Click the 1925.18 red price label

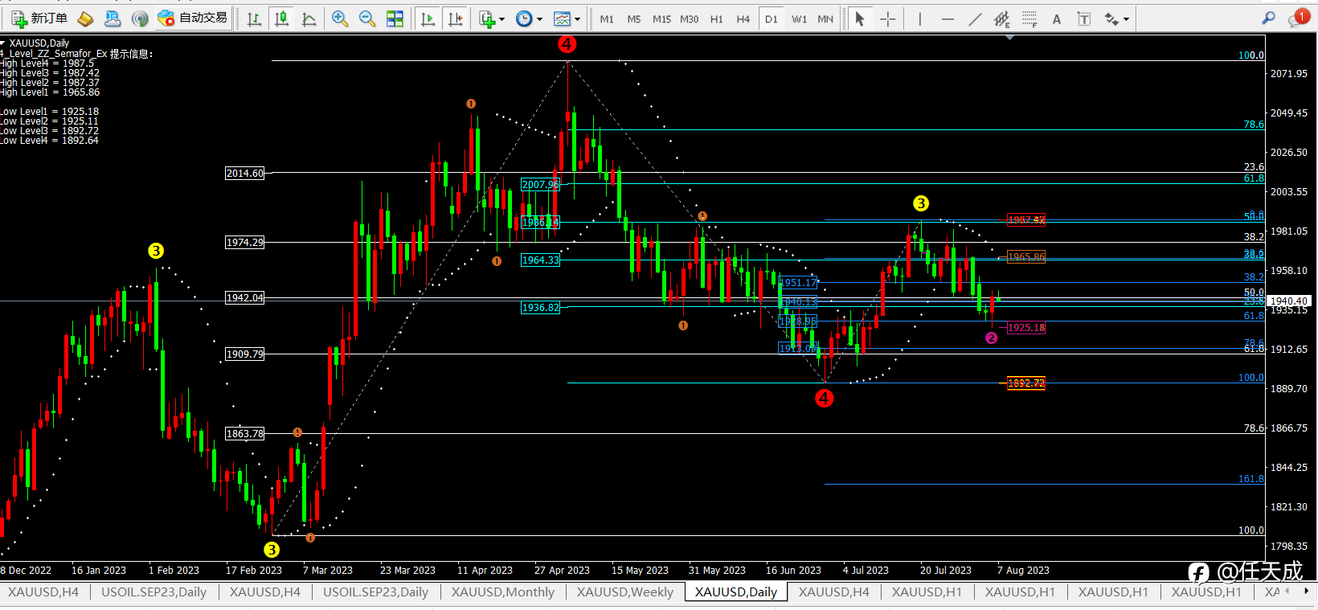pos(1026,327)
